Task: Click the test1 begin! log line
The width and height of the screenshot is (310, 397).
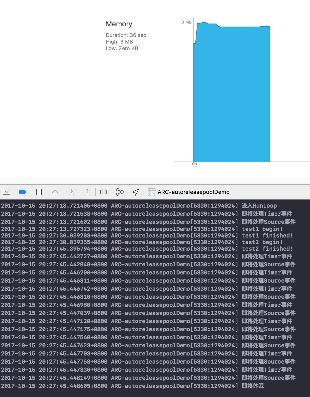Action: [x=142, y=229]
